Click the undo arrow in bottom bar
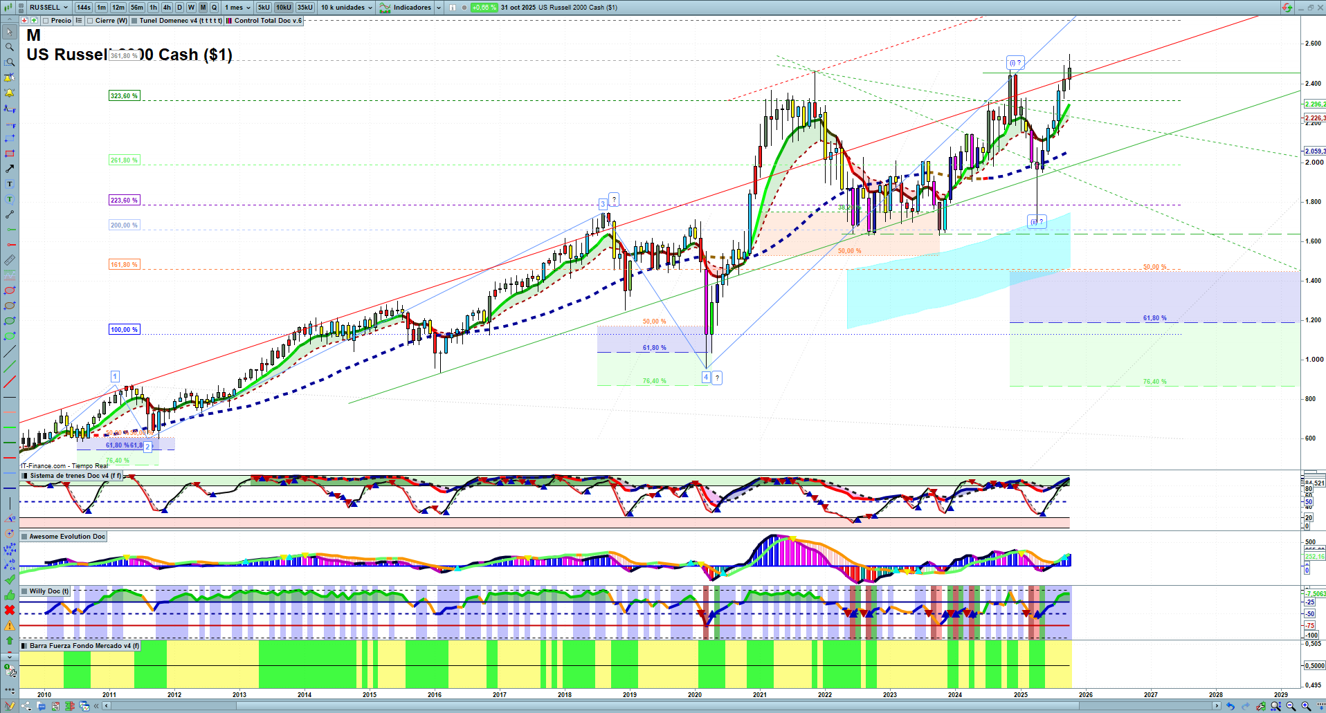 point(1230,706)
